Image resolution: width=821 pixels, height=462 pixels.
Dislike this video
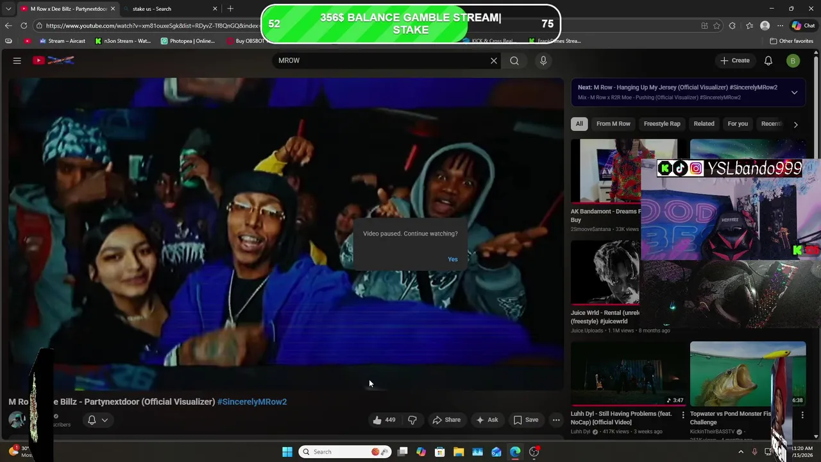[412, 420]
